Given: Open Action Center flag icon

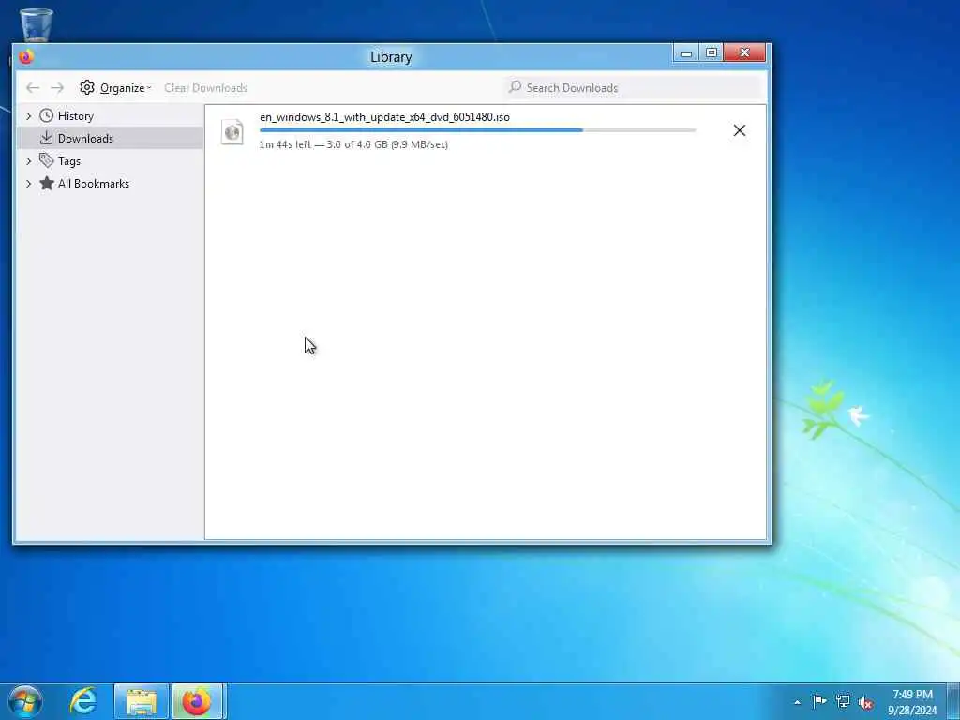Looking at the screenshot, I should click(x=819, y=701).
